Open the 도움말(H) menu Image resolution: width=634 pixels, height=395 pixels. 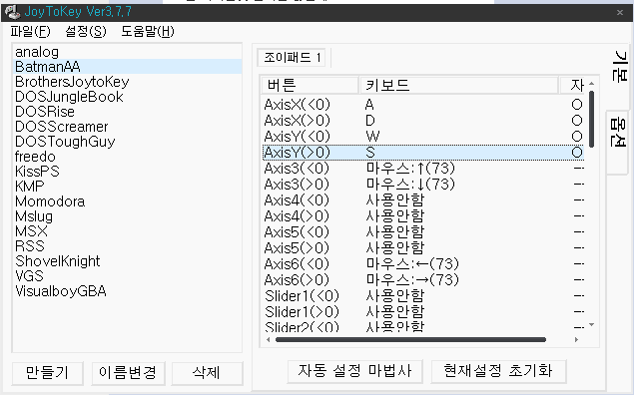pos(148,32)
